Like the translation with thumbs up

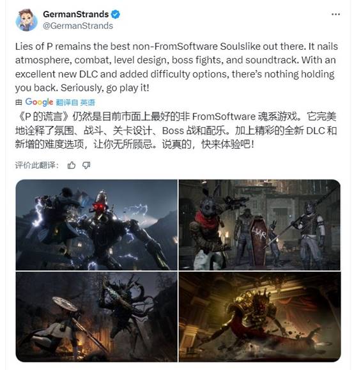[x=72, y=165]
